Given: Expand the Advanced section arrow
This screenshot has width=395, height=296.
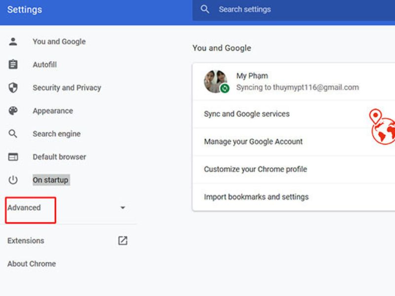Looking at the screenshot, I should (x=122, y=208).
